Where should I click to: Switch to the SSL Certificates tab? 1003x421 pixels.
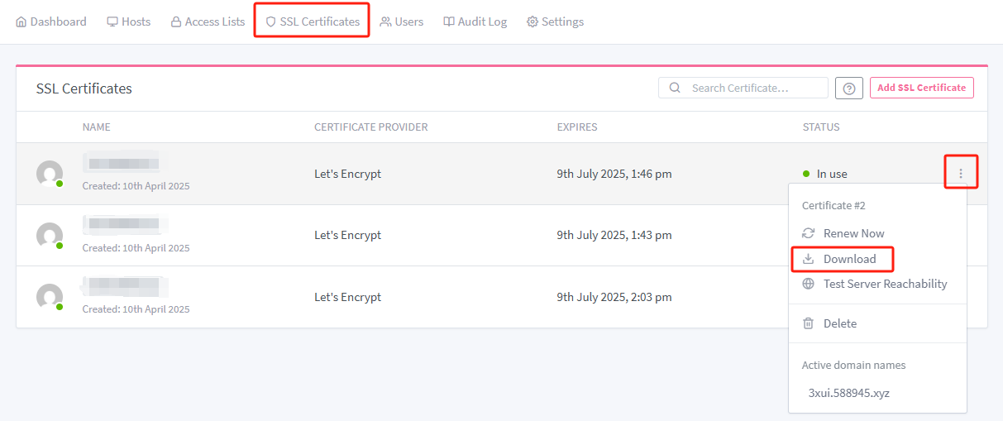pyautogui.click(x=312, y=22)
